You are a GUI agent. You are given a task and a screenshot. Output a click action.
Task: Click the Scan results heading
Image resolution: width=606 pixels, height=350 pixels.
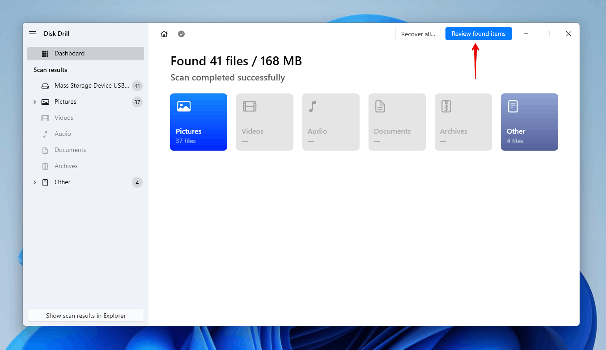click(51, 70)
